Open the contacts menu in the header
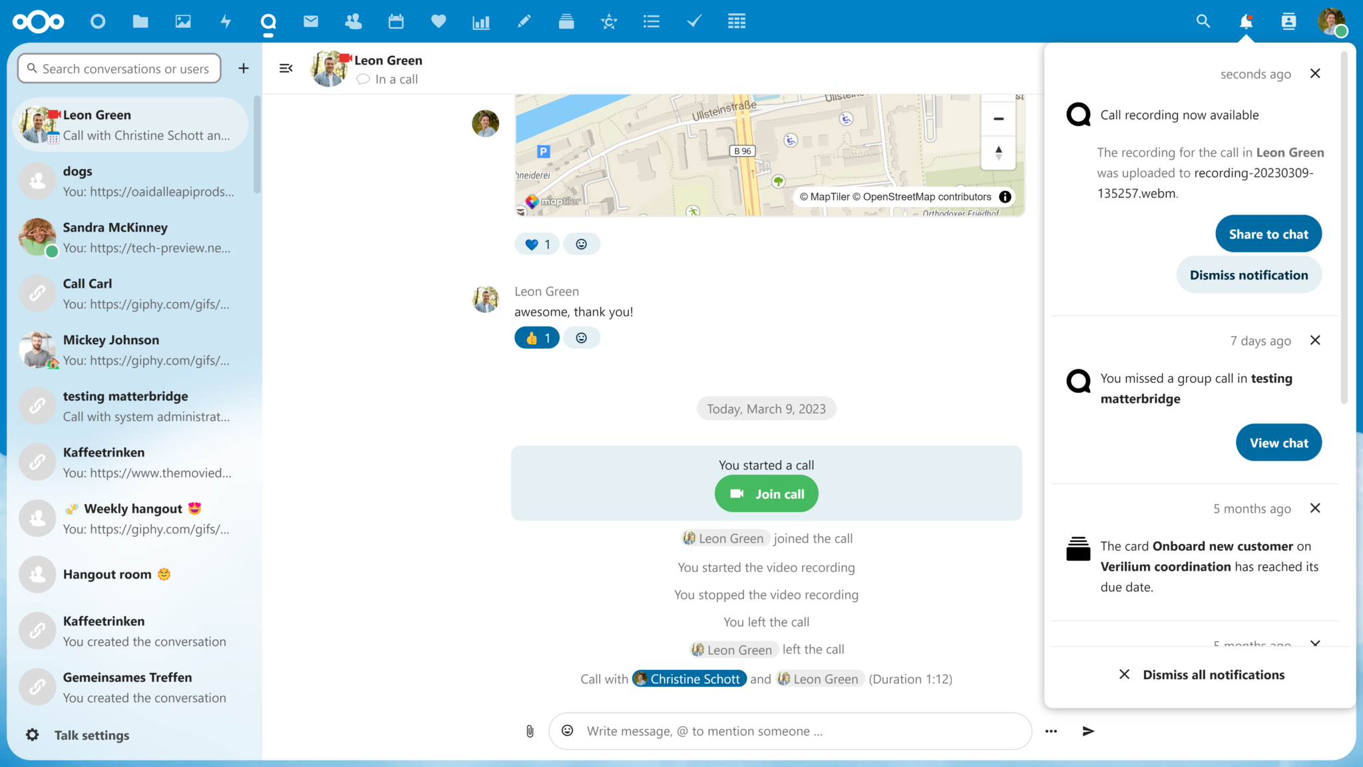1363x767 pixels. point(1289,21)
